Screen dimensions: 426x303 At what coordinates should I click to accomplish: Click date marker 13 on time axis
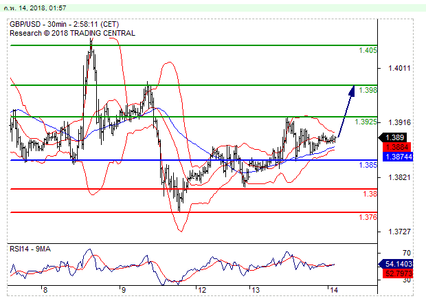(256, 290)
